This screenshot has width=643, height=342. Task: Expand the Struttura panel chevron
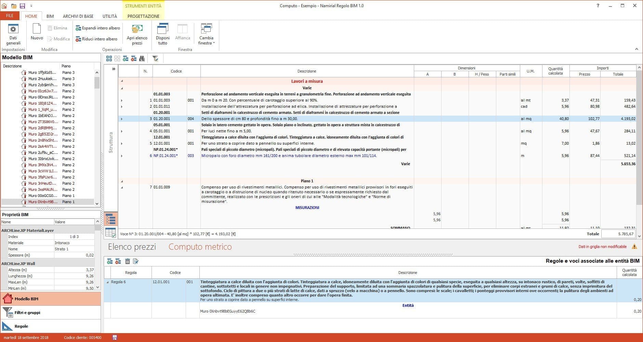(x=114, y=69)
